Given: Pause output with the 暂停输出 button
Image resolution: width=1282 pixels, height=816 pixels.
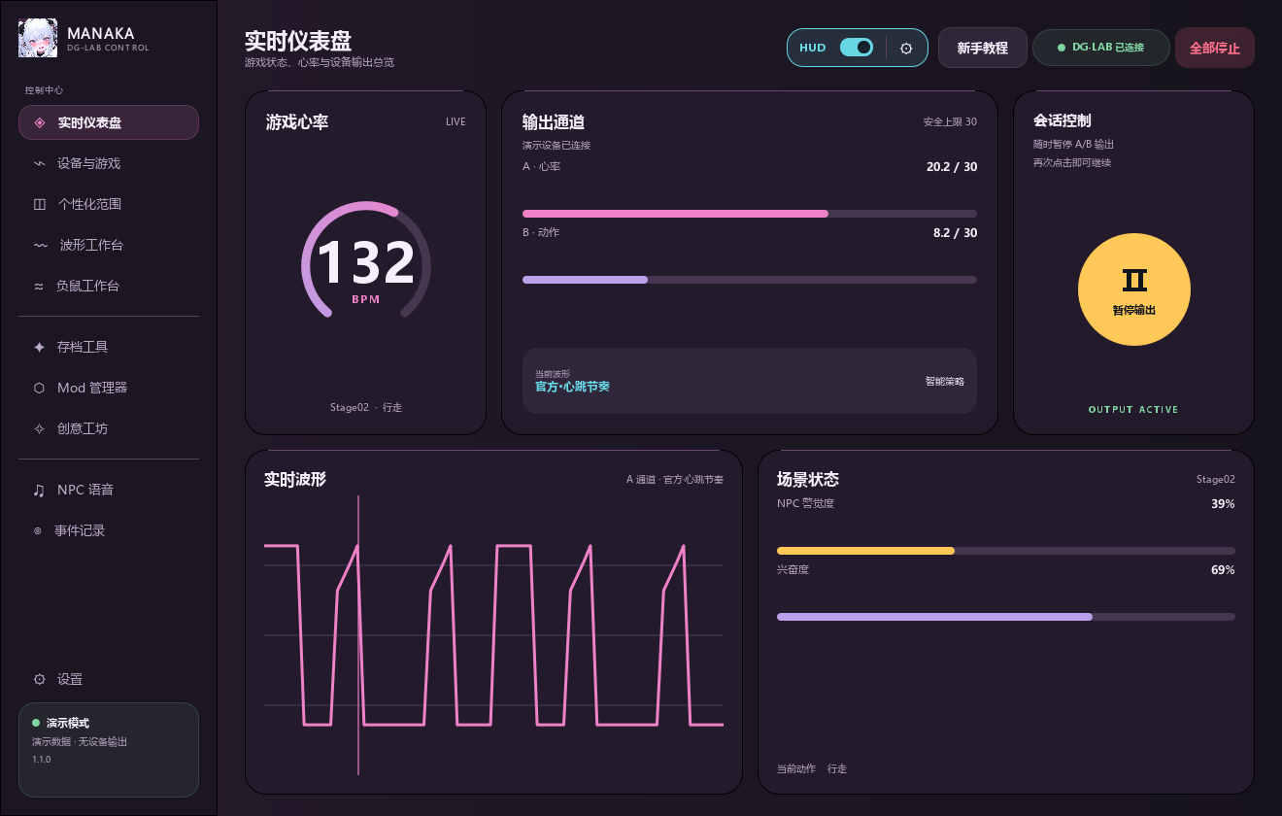Looking at the screenshot, I should [1134, 289].
